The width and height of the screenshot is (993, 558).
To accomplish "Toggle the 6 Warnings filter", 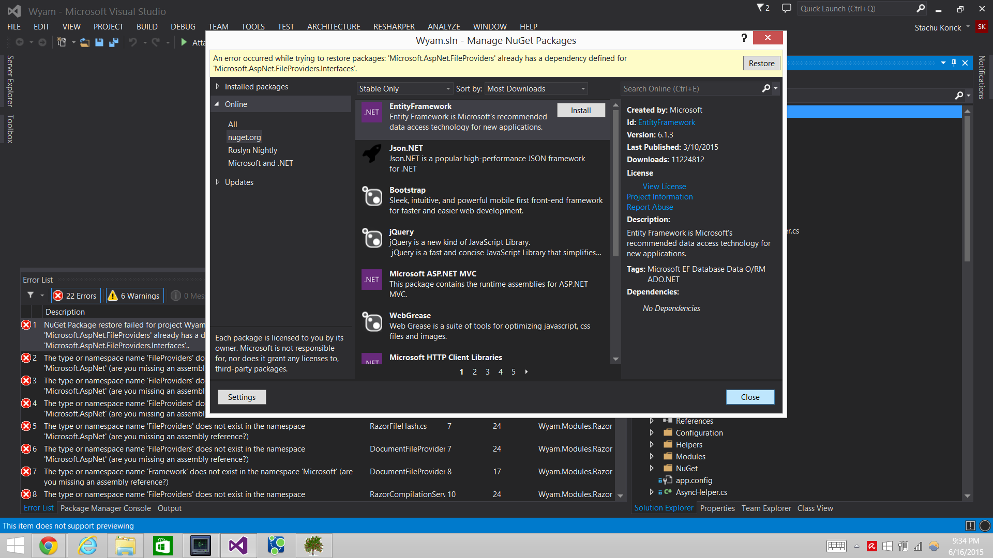I will click(x=134, y=296).
